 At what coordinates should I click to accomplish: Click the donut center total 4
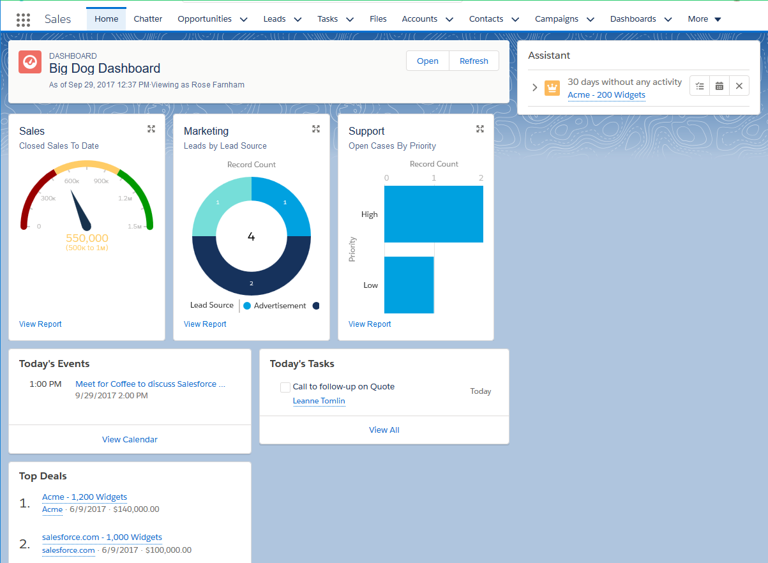tap(252, 237)
